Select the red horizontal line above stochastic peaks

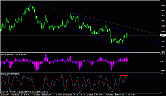(x=124, y=75)
